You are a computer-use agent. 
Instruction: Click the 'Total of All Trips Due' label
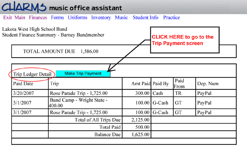[x=98, y=120]
